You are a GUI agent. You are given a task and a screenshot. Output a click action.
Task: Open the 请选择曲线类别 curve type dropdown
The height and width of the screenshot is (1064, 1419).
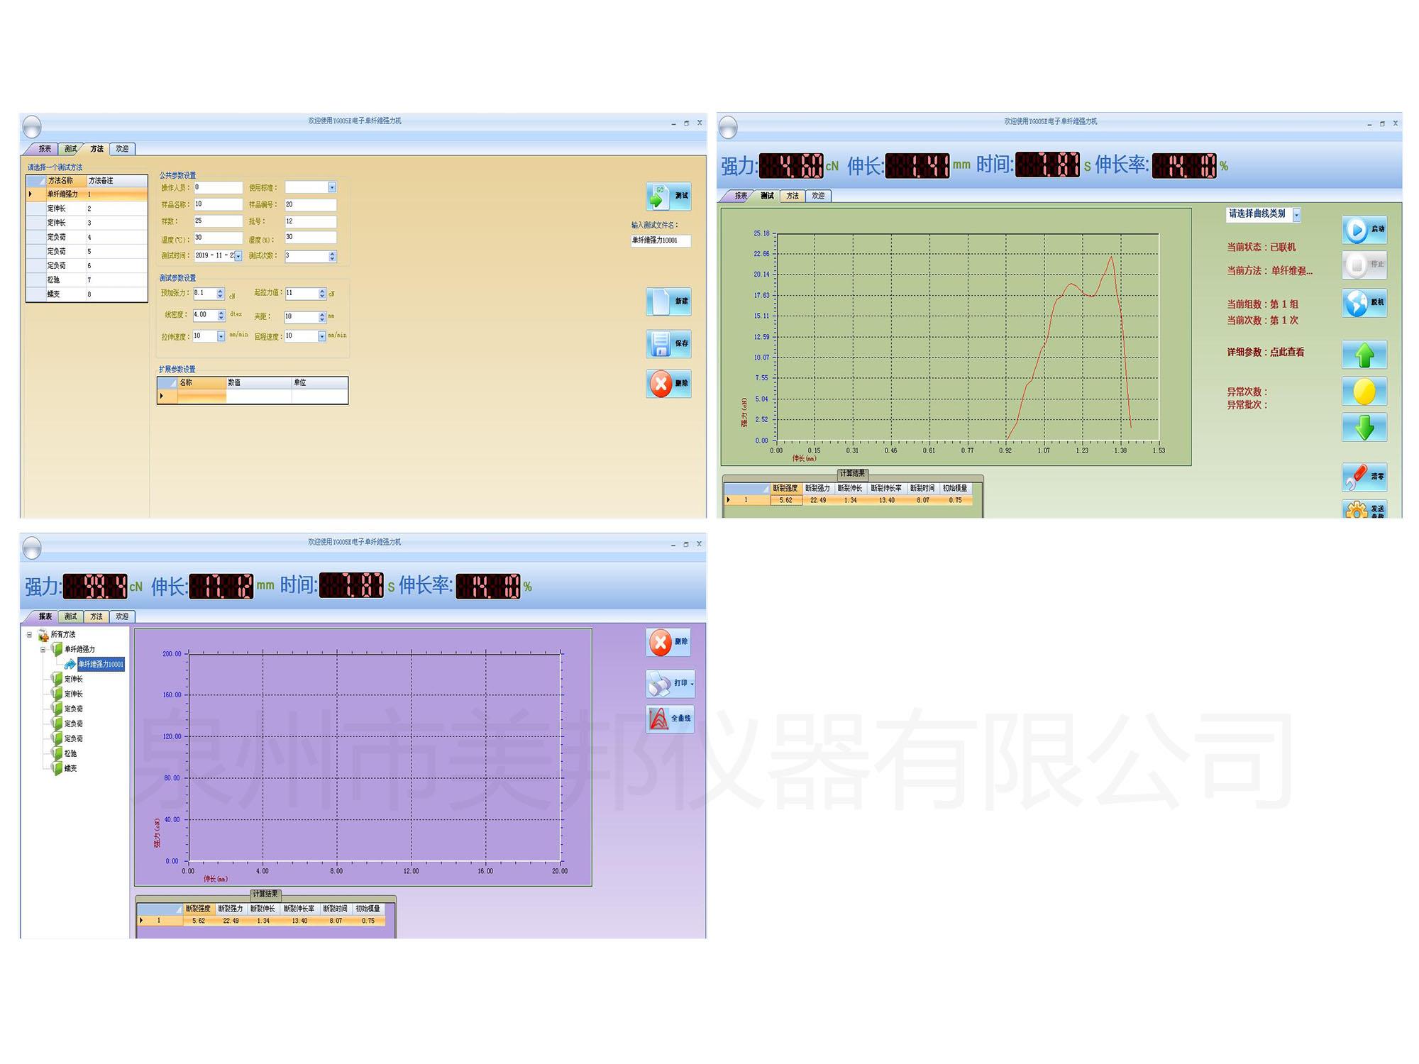click(x=1296, y=215)
